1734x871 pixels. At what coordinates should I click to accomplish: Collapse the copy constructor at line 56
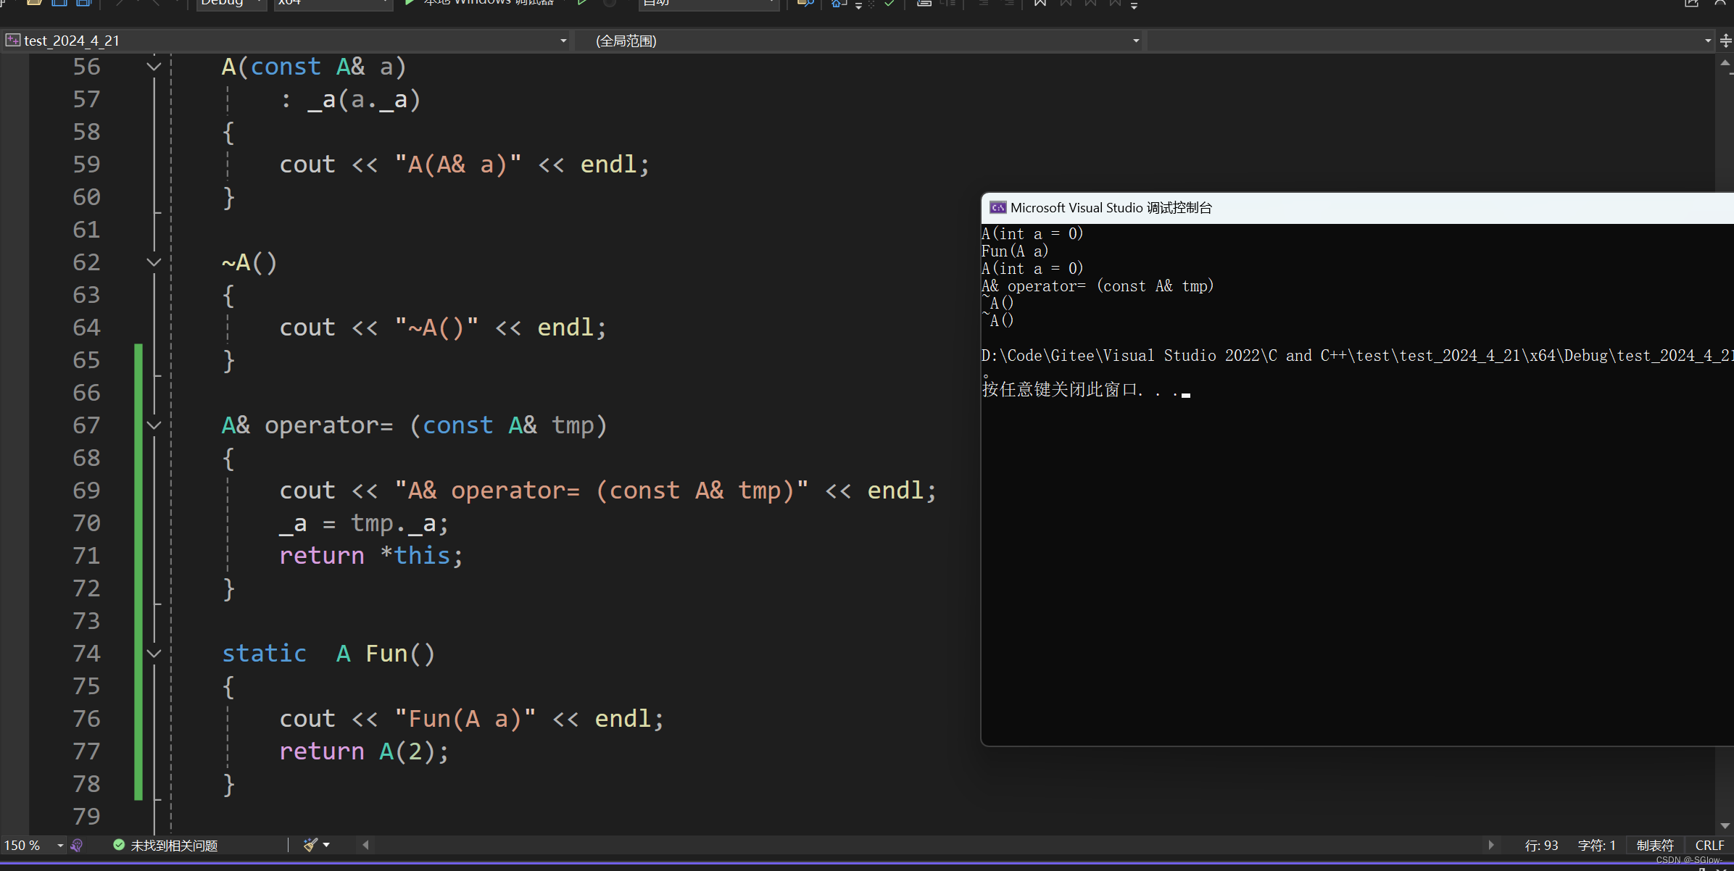click(x=154, y=67)
